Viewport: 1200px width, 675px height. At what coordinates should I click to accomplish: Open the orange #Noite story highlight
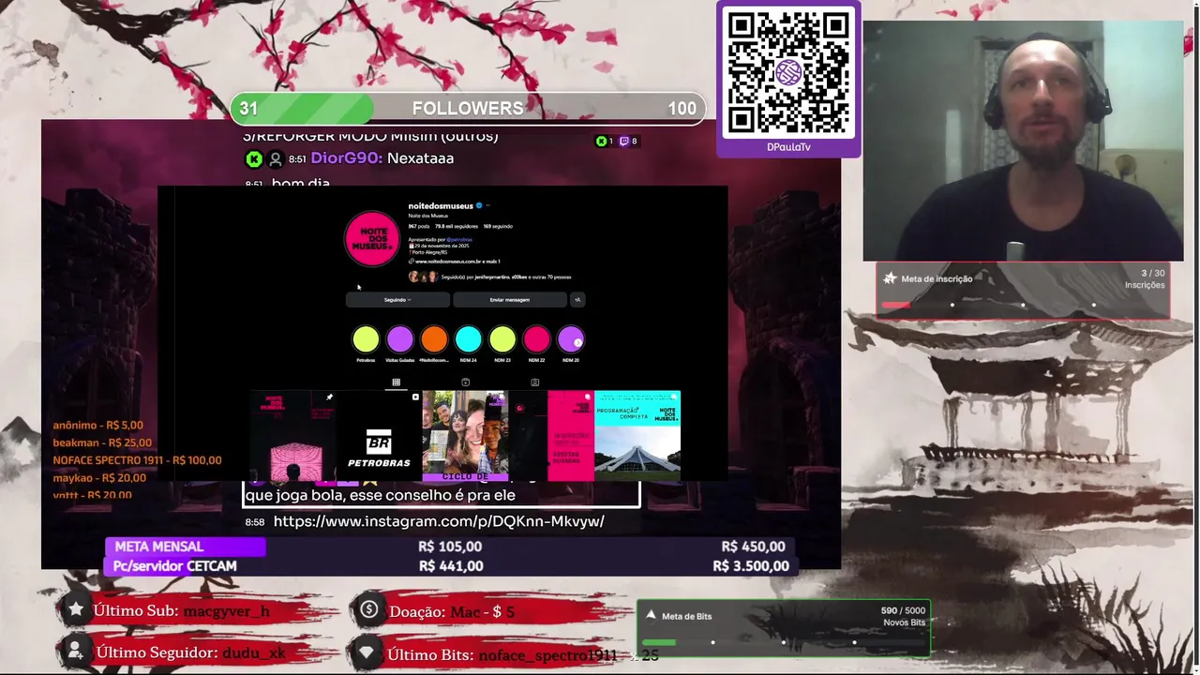(434, 339)
